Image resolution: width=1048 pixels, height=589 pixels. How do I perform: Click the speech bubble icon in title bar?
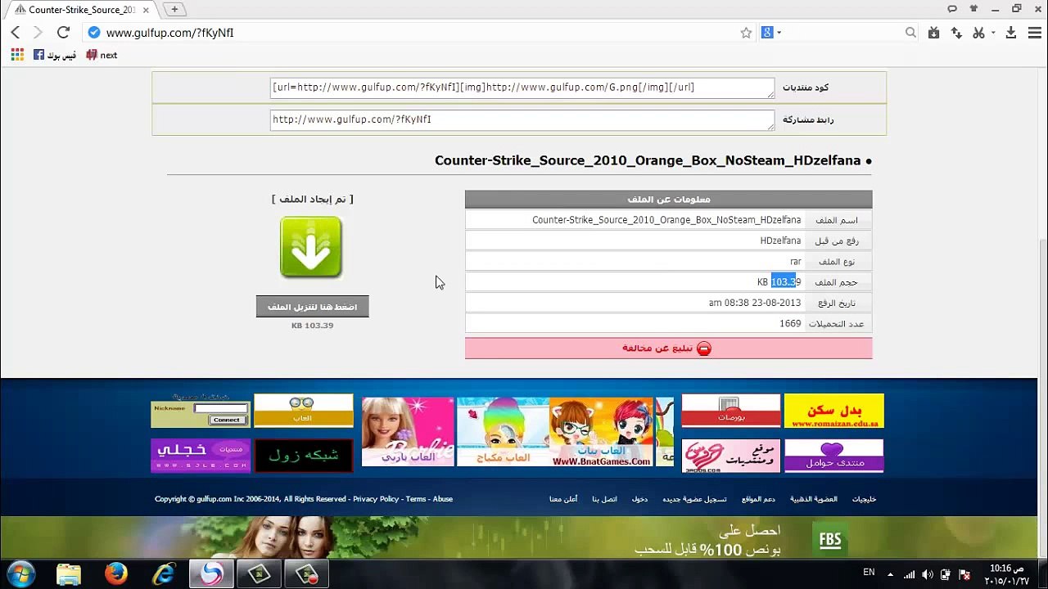click(952, 9)
